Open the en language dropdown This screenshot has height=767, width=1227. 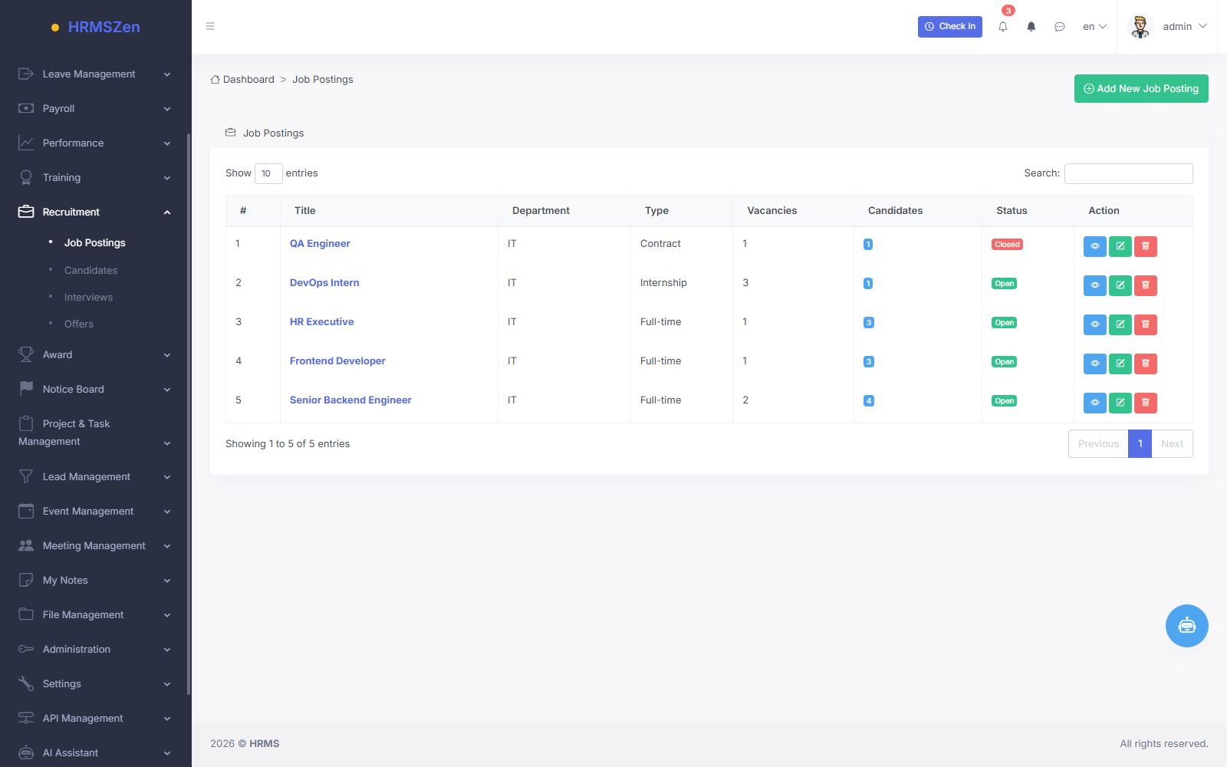1094,26
